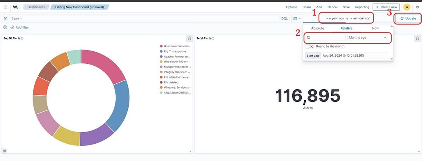Click the '~ an hour ago' end time
The image size is (422, 161).
pos(360,18)
